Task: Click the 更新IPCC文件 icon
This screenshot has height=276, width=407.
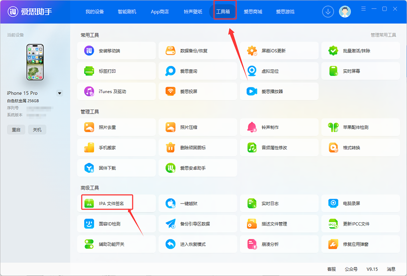Action: (x=333, y=224)
